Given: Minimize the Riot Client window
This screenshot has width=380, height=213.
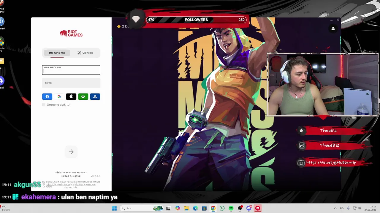Looking at the screenshot, I should (331, 20).
